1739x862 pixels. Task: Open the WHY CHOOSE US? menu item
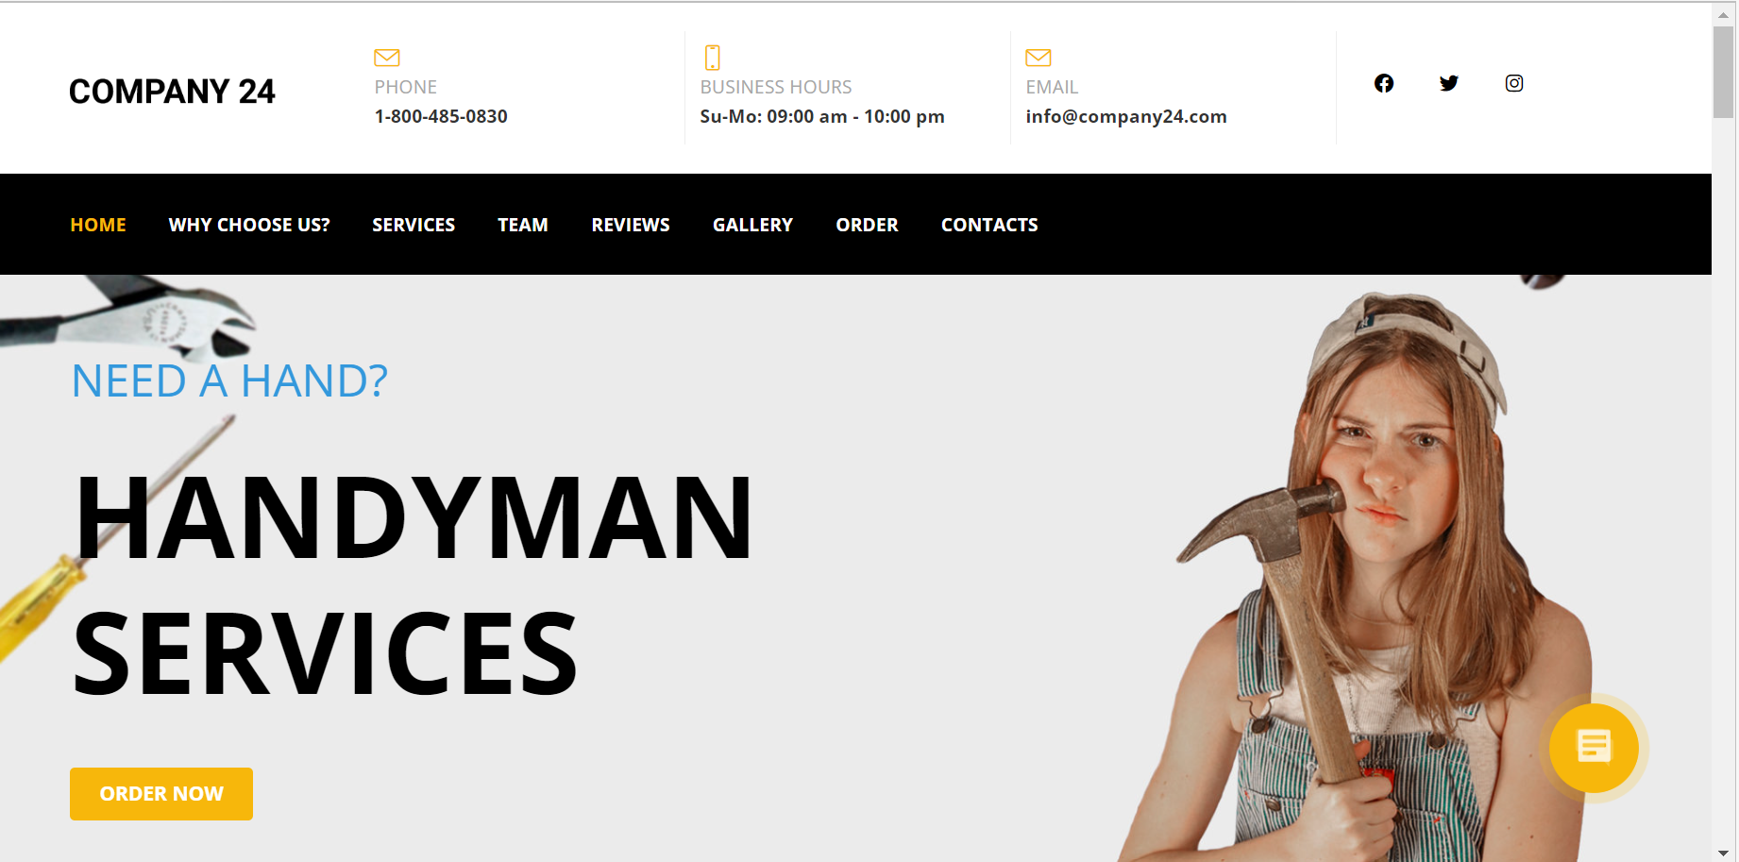tap(249, 225)
